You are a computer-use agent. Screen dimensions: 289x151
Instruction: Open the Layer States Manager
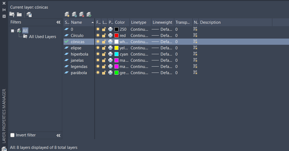29,15
